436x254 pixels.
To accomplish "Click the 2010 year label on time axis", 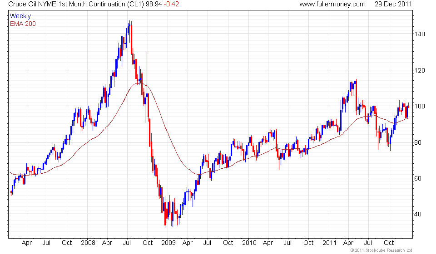I will coord(249,243).
